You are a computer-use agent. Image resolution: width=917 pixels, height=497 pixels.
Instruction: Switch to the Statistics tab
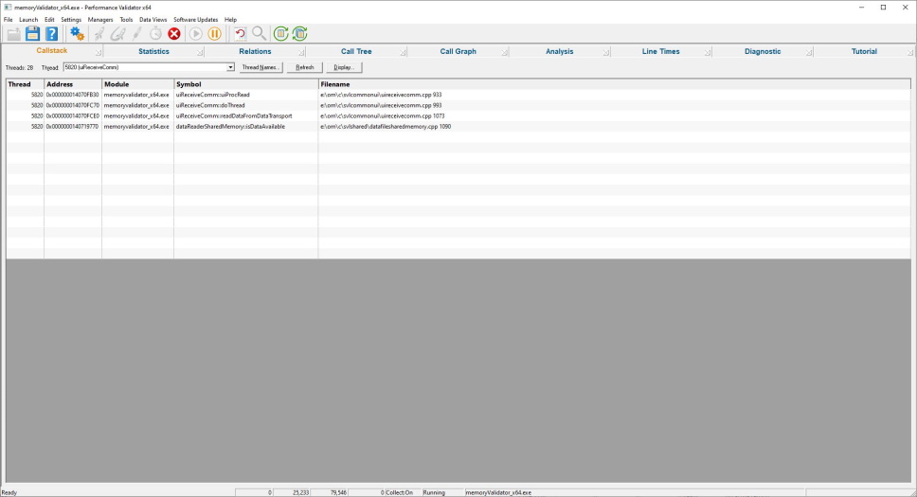point(153,51)
